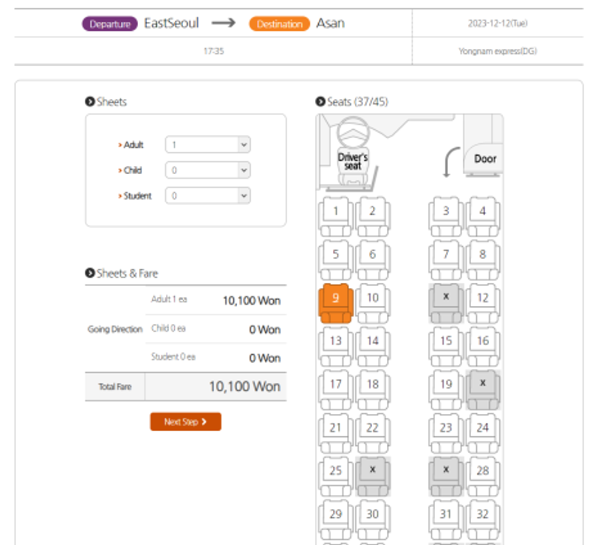Screen dimensions: 599x545
Task: Click the unavailable seat beside seat 12
Action: (x=446, y=303)
